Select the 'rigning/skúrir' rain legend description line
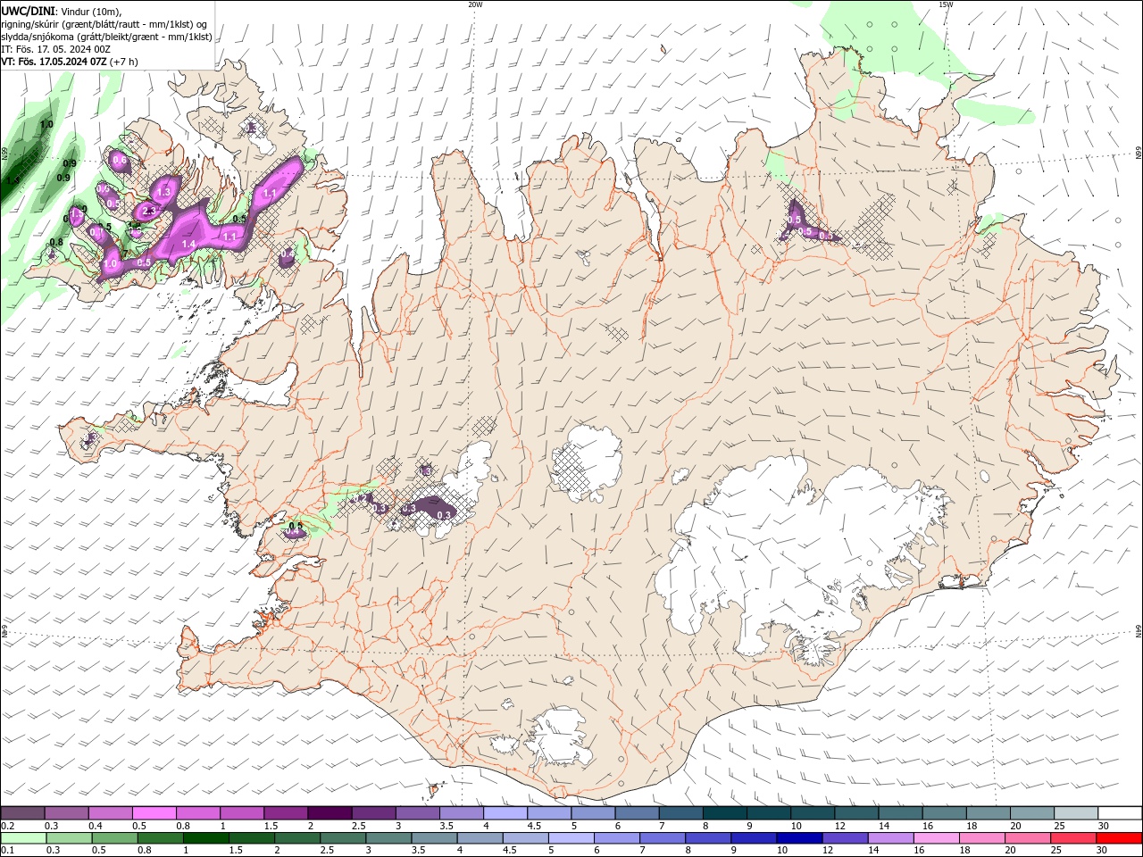The width and height of the screenshot is (1143, 857). 104,23
